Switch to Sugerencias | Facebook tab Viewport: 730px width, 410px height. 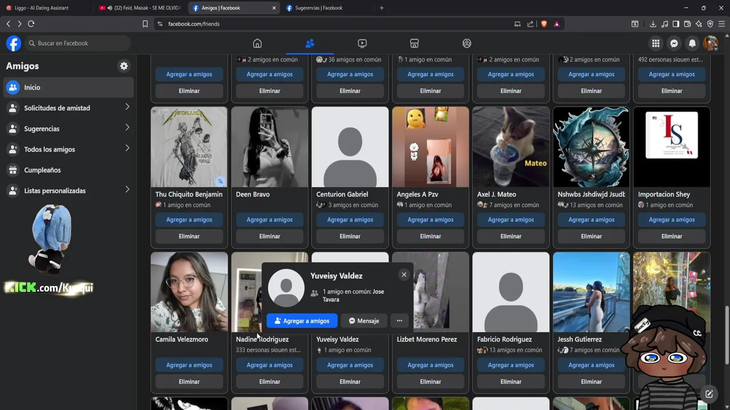tap(327, 8)
